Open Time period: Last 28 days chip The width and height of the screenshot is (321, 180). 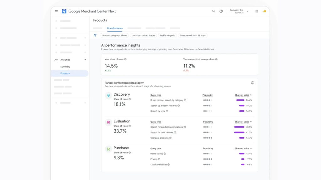click(193, 36)
